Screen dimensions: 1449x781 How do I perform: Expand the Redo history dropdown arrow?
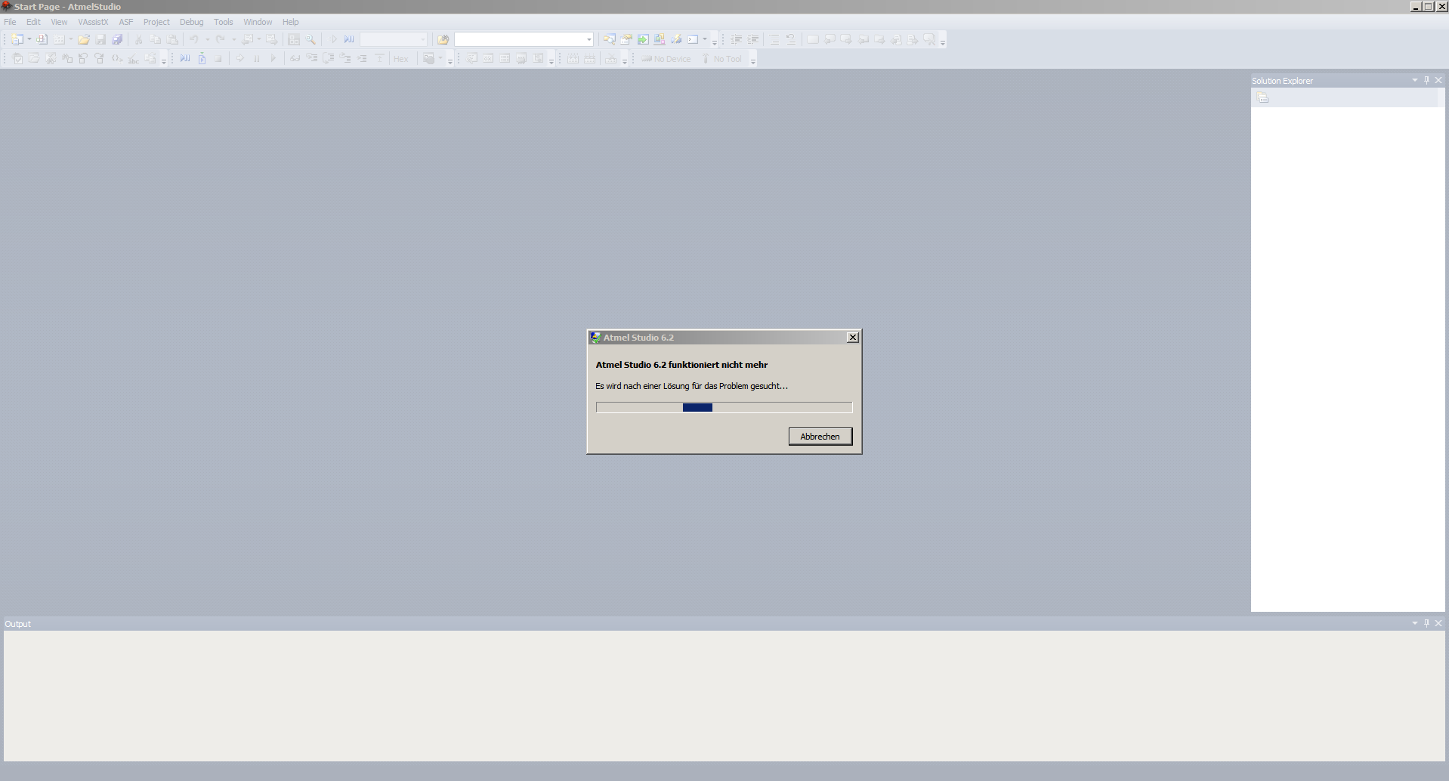coord(233,39)
